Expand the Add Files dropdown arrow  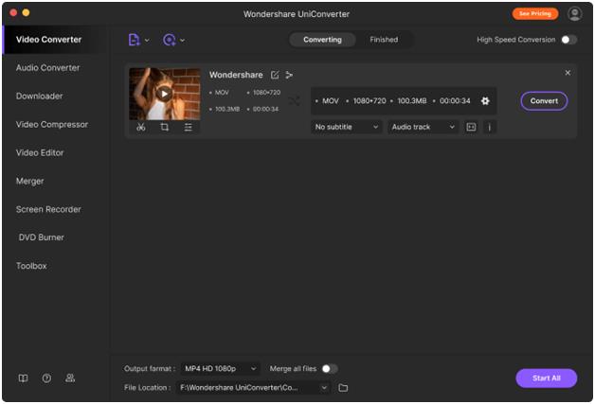[147, 40]
